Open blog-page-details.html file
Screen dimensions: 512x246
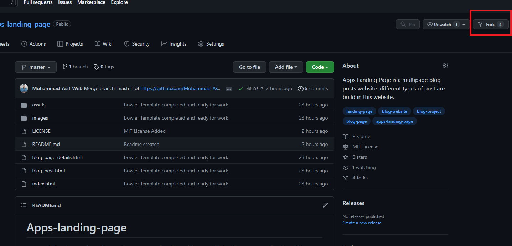pyautogui.click(x=57, y=157)
